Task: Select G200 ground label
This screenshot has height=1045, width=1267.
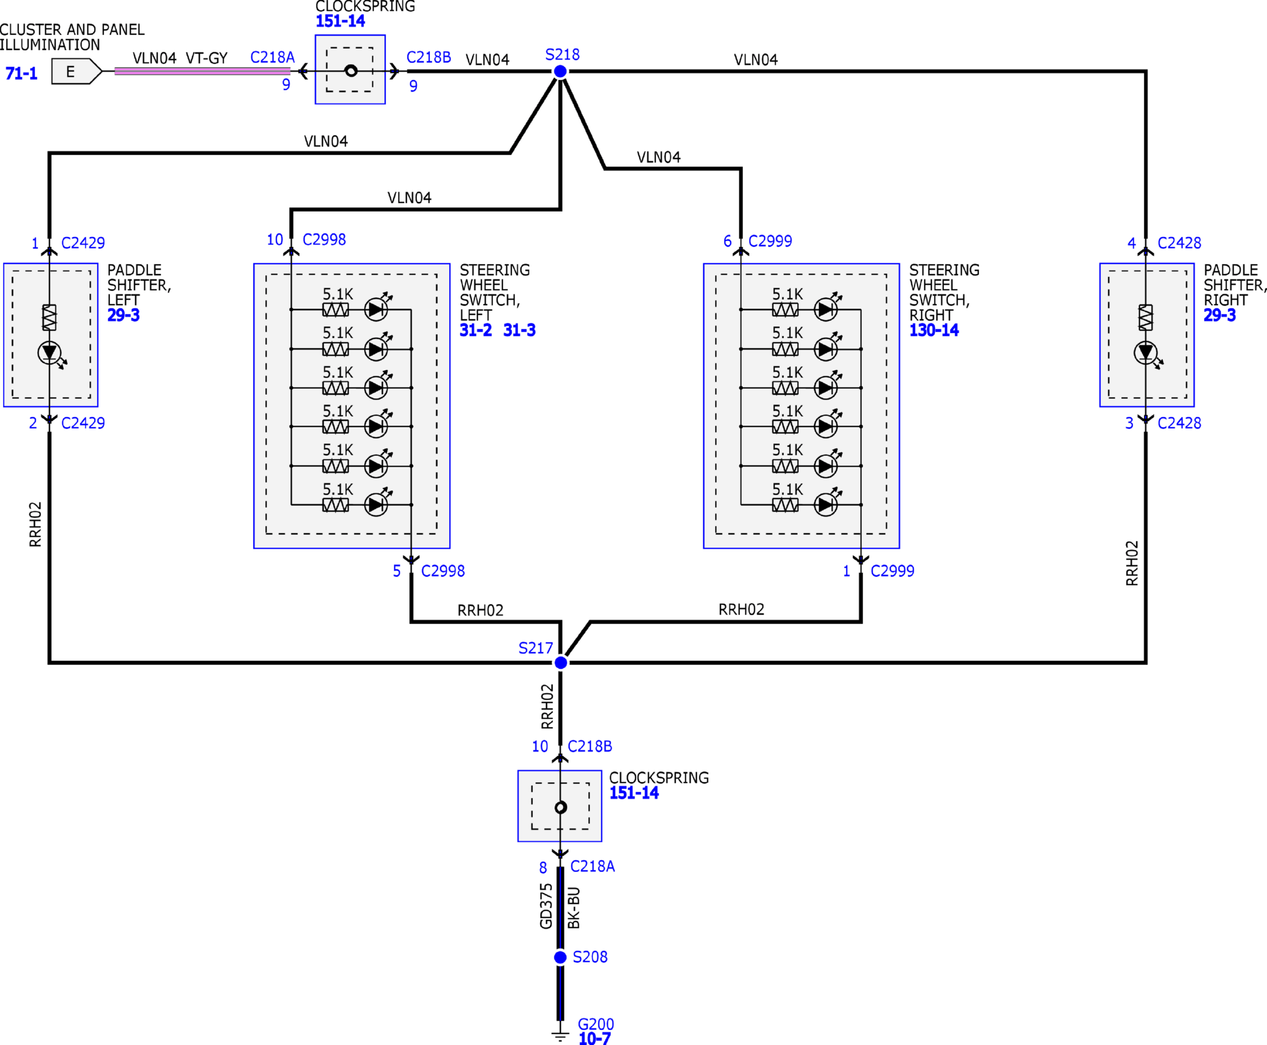Action: tap(596, 1025)
